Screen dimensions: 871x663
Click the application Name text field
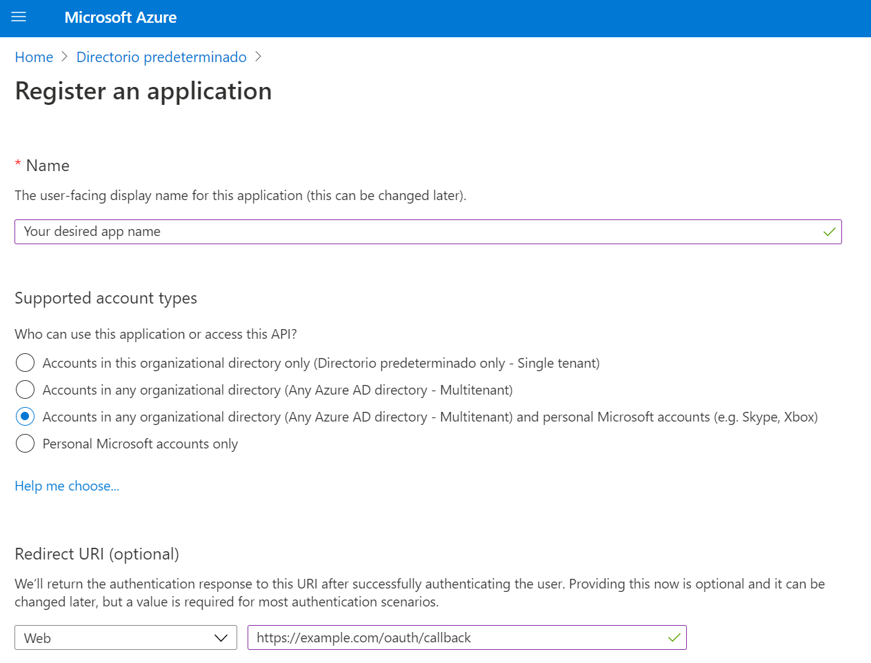click(414, 232)
